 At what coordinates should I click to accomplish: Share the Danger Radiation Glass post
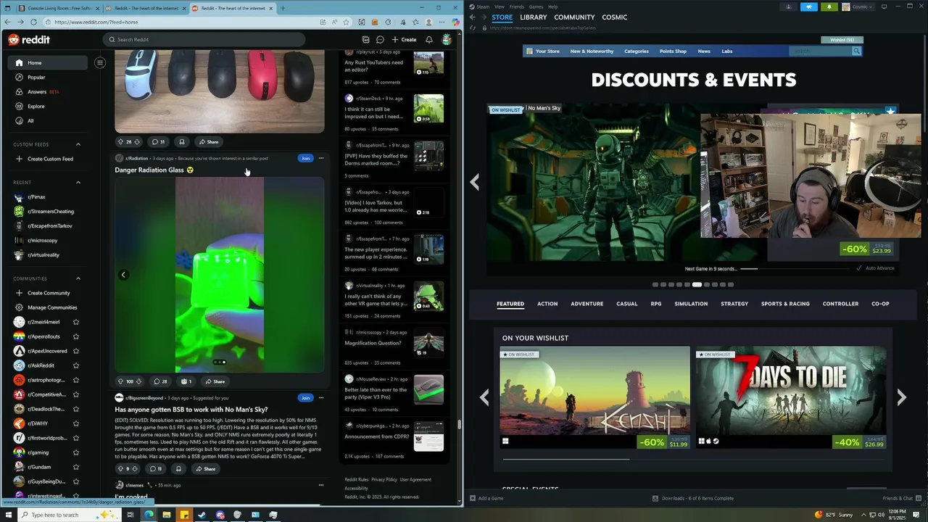click(214, 381)
